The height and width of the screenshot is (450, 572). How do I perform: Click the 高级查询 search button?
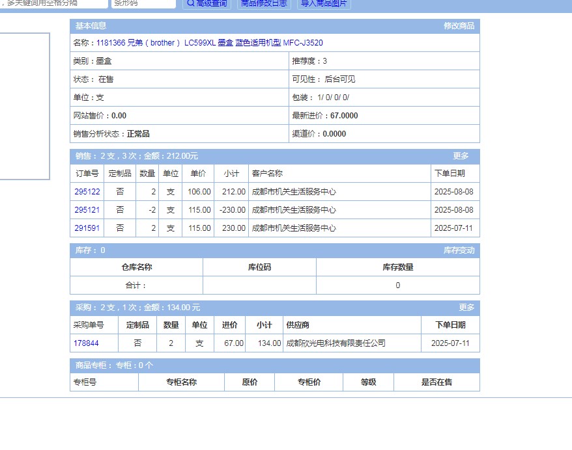coord(207,4)
